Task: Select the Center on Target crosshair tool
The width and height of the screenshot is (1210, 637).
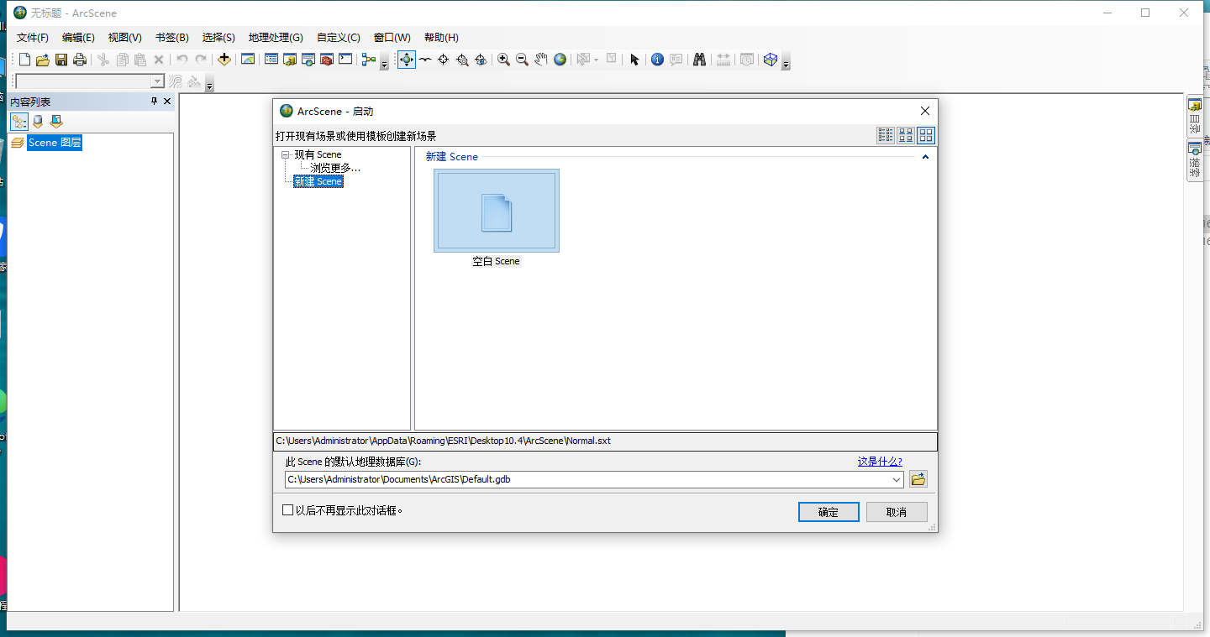Action: pyautogui.click(x=444, y=60)
